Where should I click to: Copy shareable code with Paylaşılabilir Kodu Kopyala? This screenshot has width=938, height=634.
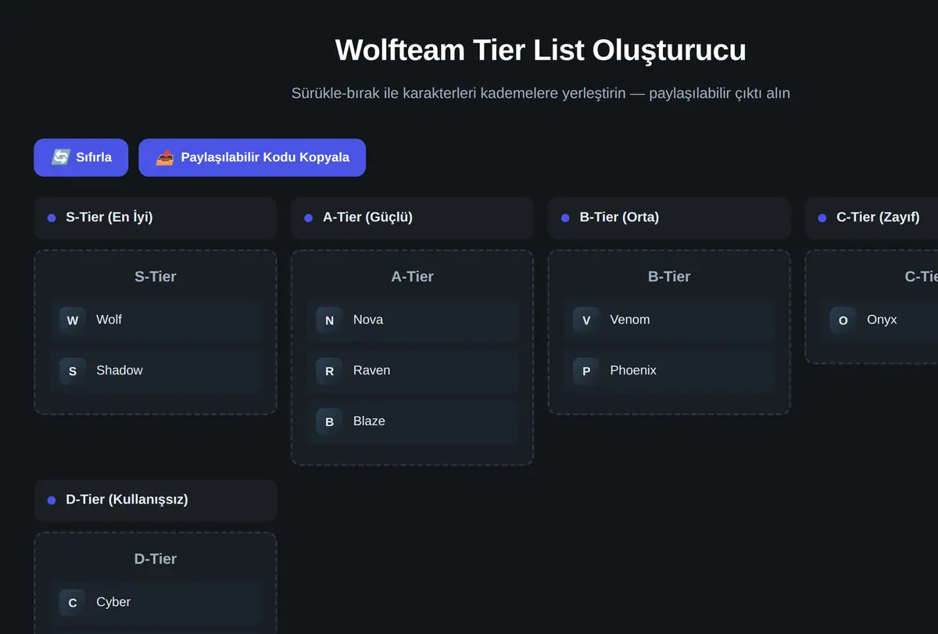pos(252,157)
